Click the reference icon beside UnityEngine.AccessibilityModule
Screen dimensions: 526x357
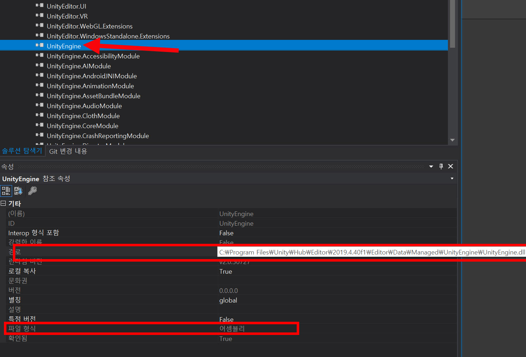(40, 55)
